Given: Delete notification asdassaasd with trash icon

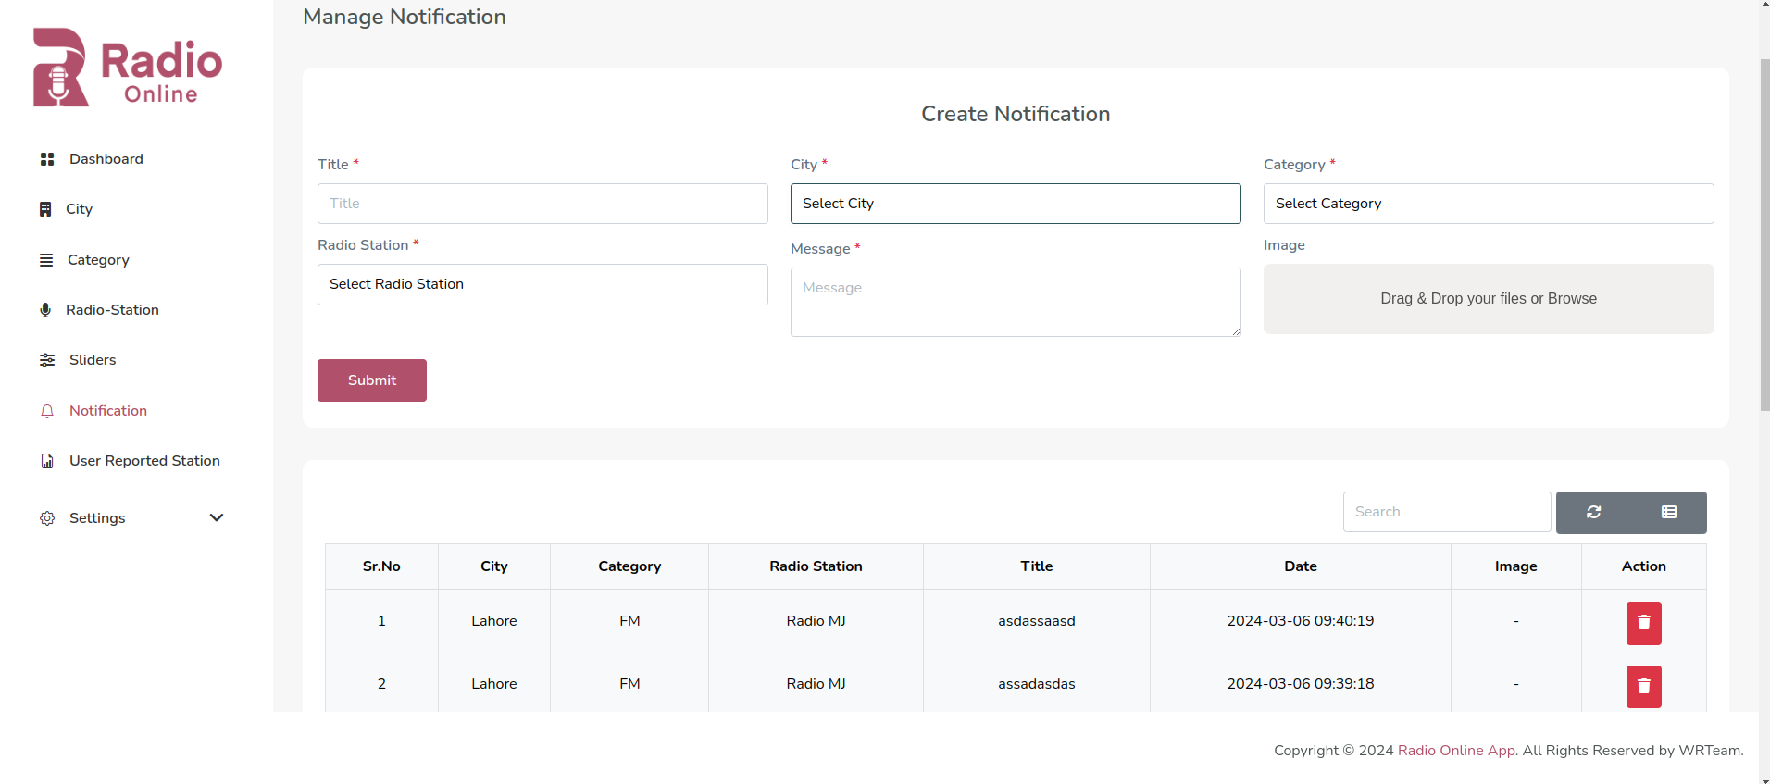Looking at the screenshot, I should (x=1644, y=623).
